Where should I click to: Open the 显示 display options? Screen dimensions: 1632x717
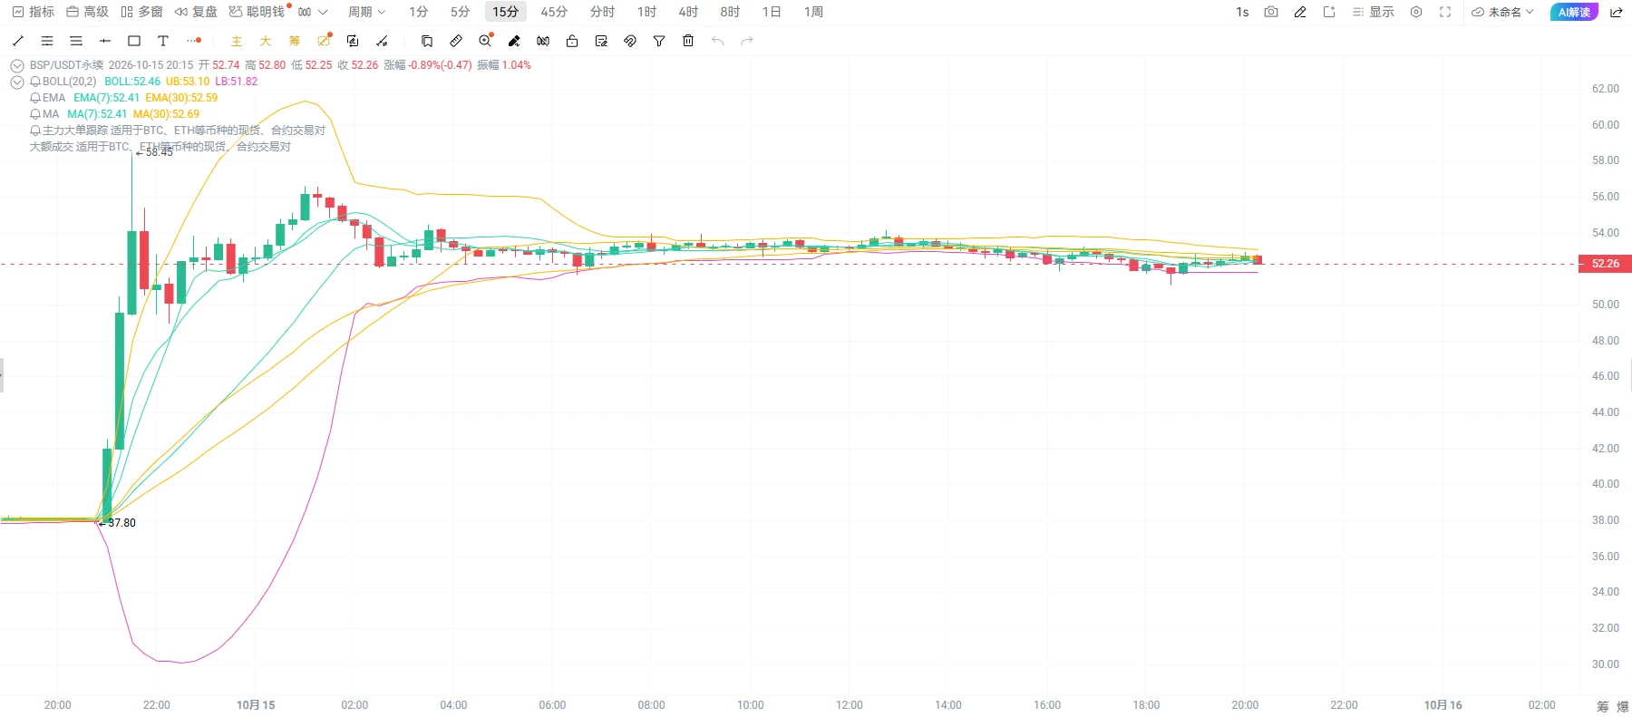point(1374,12)
